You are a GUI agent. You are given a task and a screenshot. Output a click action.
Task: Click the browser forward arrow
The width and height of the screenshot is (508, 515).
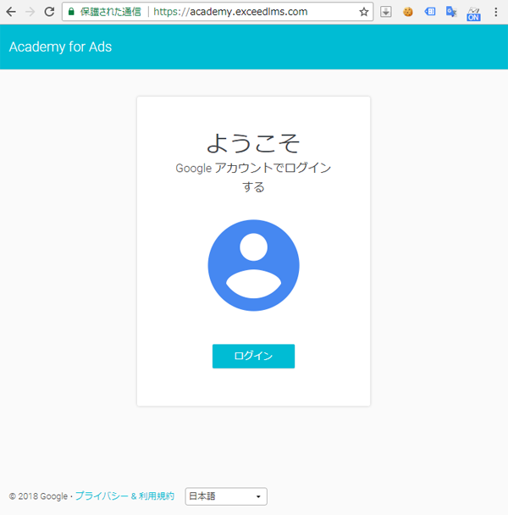30,12
